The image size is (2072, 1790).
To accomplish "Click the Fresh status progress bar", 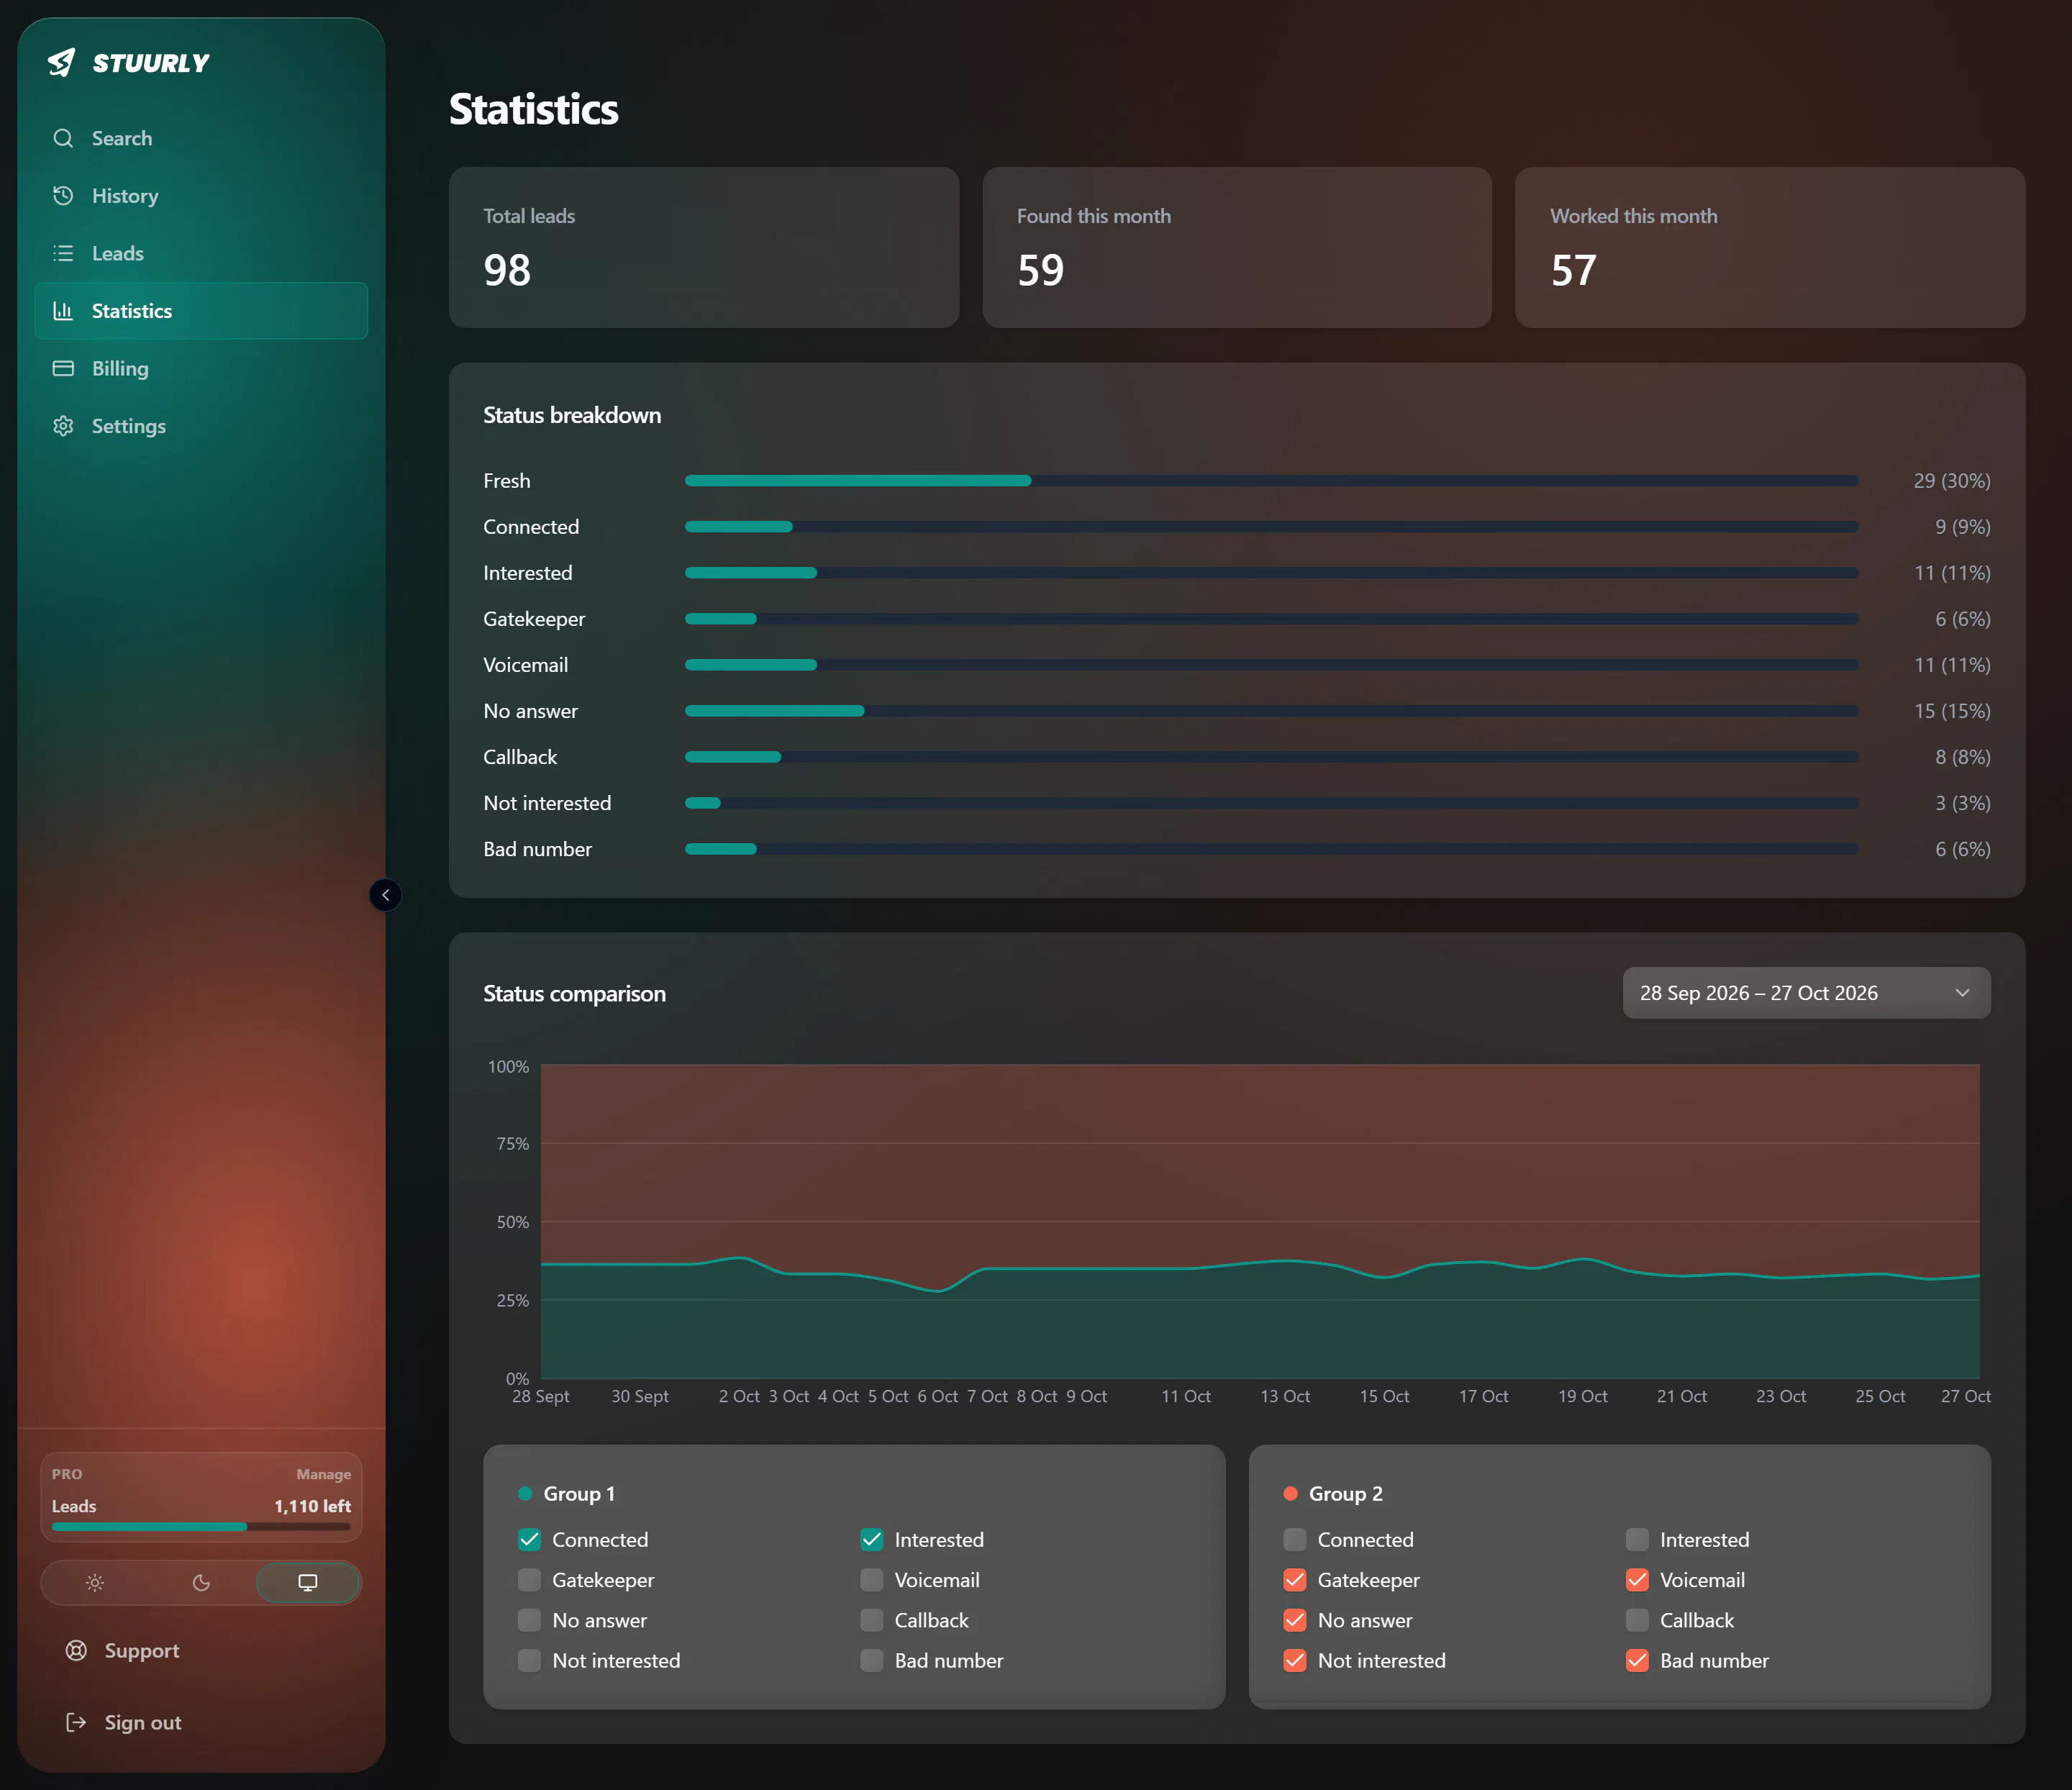I will tap(1271, 481).
